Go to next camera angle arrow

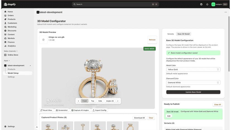[x=118, y=101]
